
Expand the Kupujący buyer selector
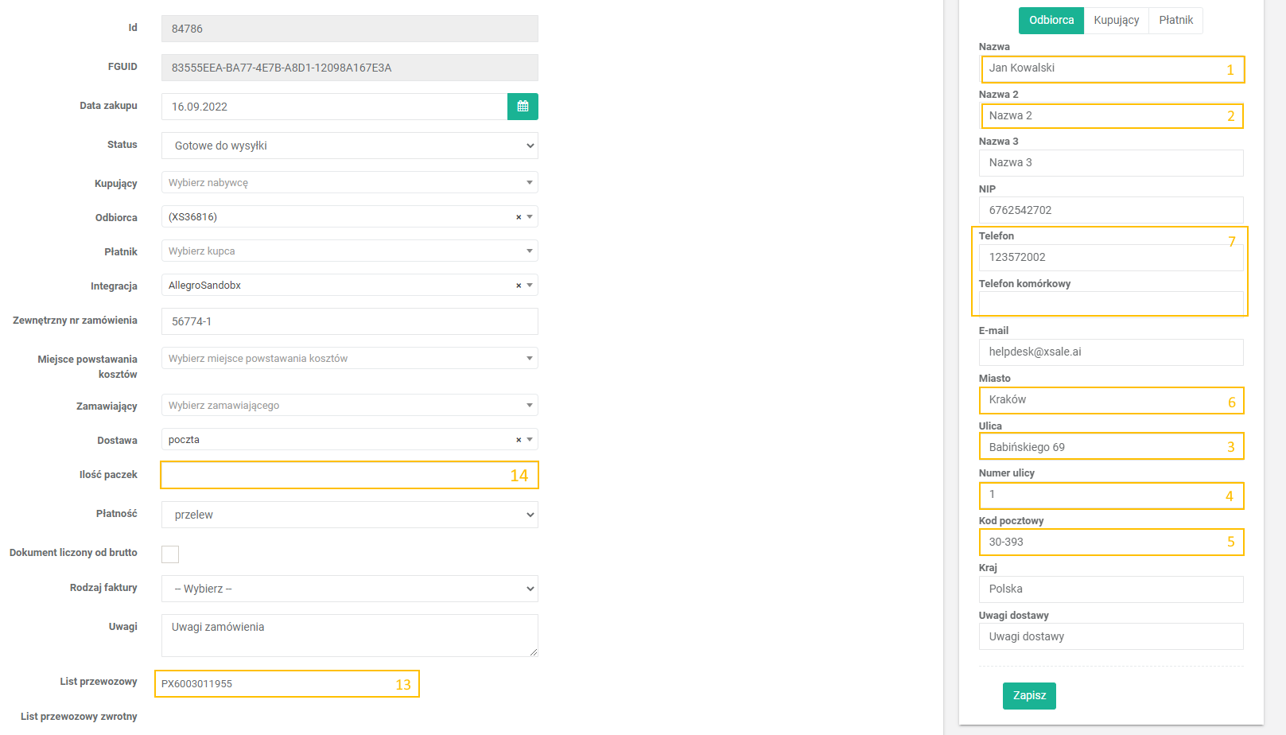coord(349,183)
